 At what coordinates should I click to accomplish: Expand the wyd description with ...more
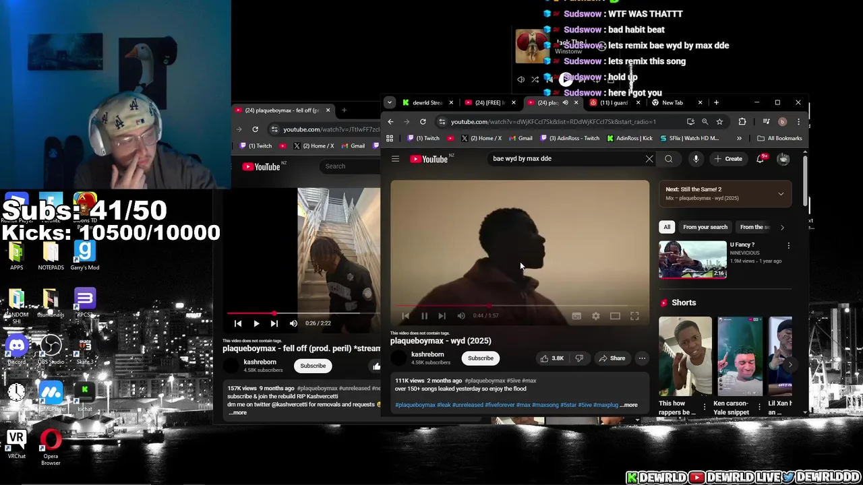[x=630, y=405]
